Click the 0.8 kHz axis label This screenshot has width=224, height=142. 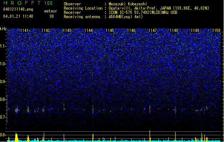(x=3, y=99)
